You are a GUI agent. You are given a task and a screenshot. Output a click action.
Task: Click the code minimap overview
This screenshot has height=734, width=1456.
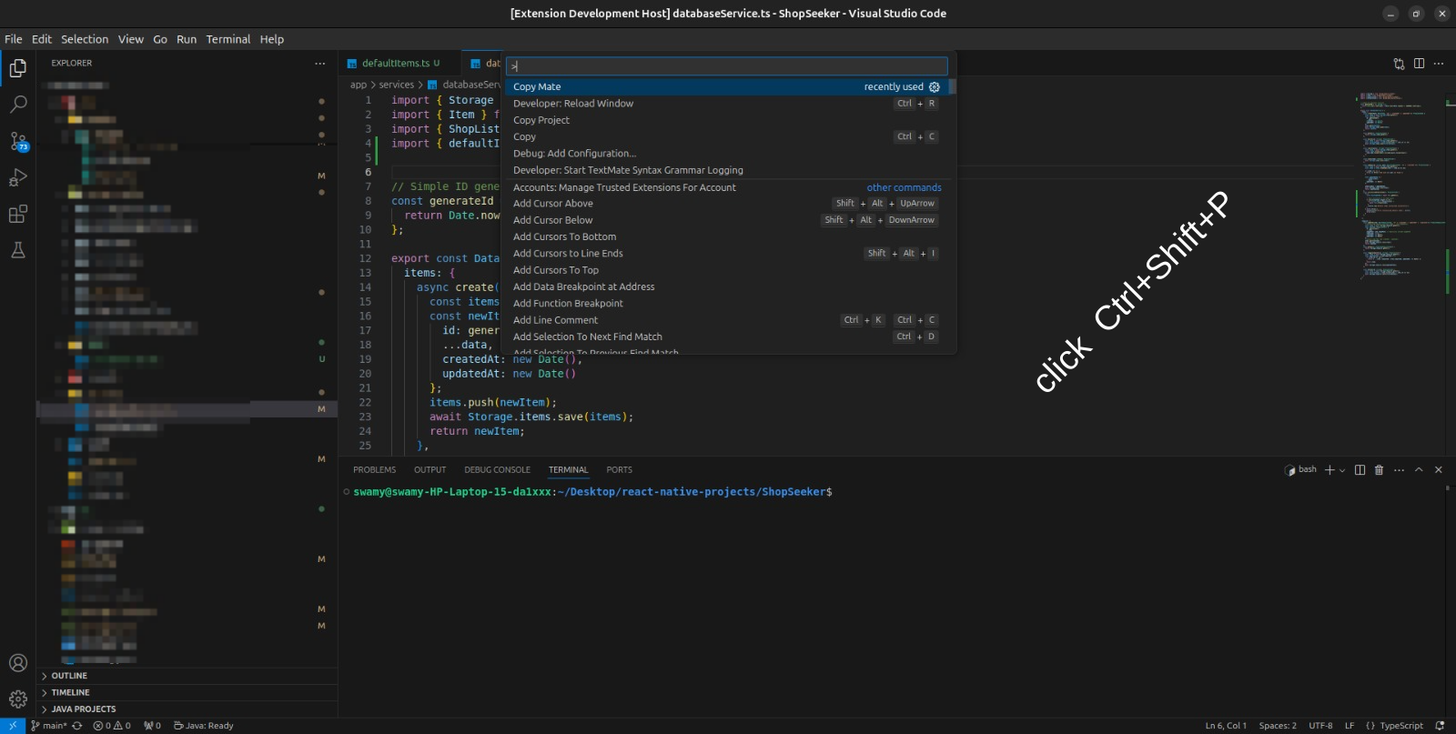coord(1401,186)
